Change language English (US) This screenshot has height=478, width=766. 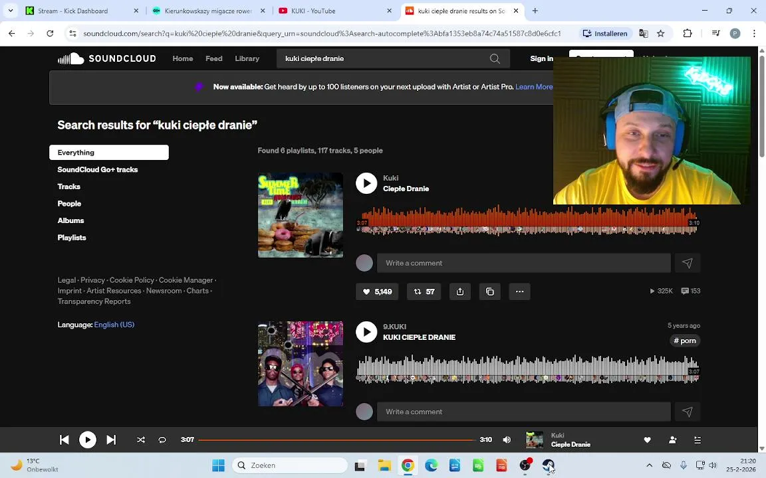(114, 325)
